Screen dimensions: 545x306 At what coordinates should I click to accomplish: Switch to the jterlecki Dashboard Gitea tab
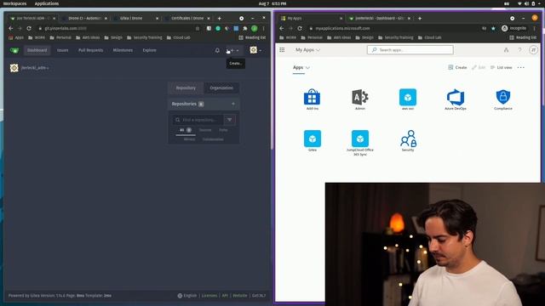380,18
